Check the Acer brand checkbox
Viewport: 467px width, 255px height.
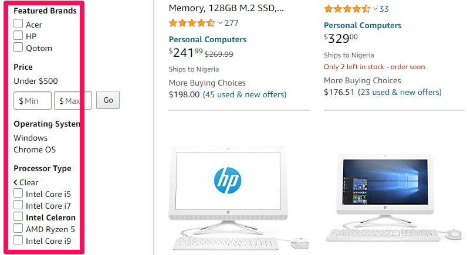[x=18, y=24]
